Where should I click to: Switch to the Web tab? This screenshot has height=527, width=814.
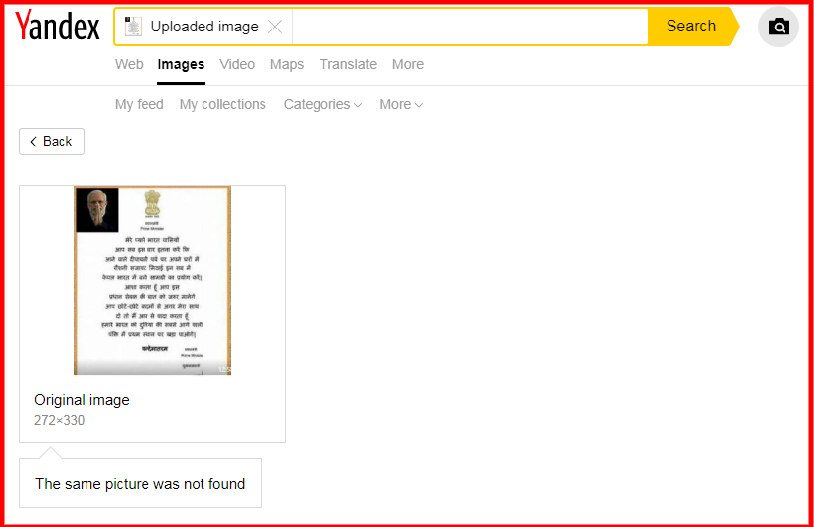click(x=129, y=64)
